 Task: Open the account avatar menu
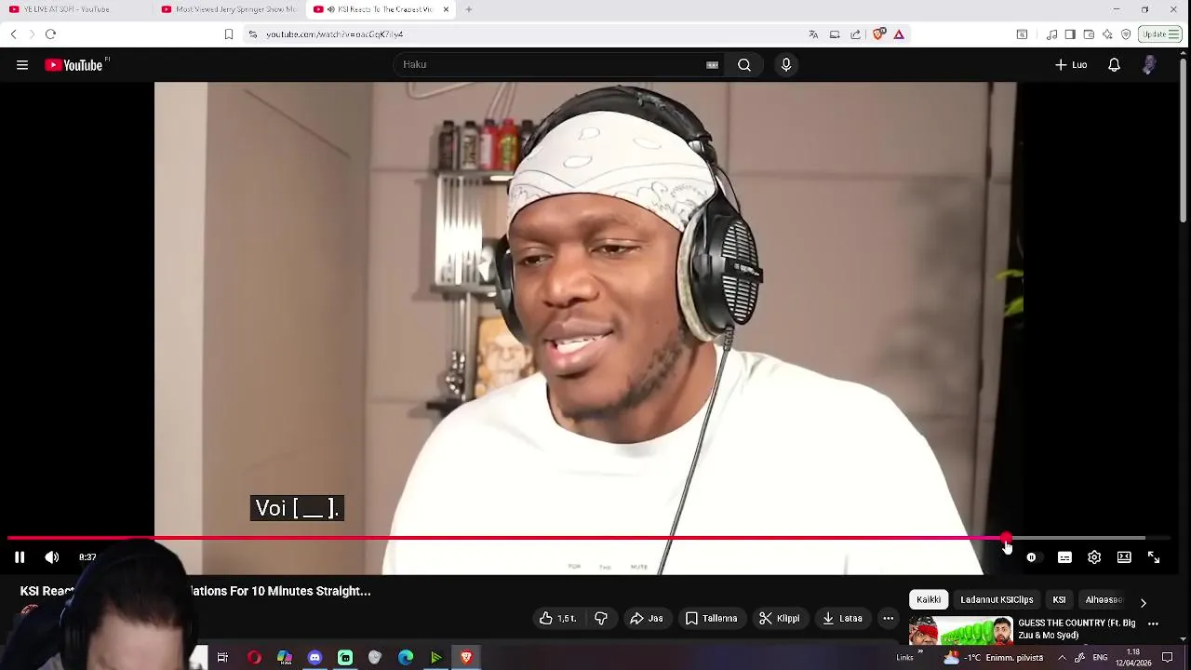(1149, 65)
